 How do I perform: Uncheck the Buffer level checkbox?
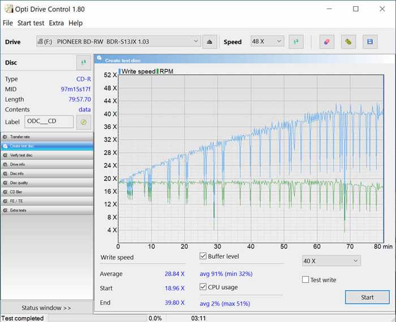click(203, 256)
